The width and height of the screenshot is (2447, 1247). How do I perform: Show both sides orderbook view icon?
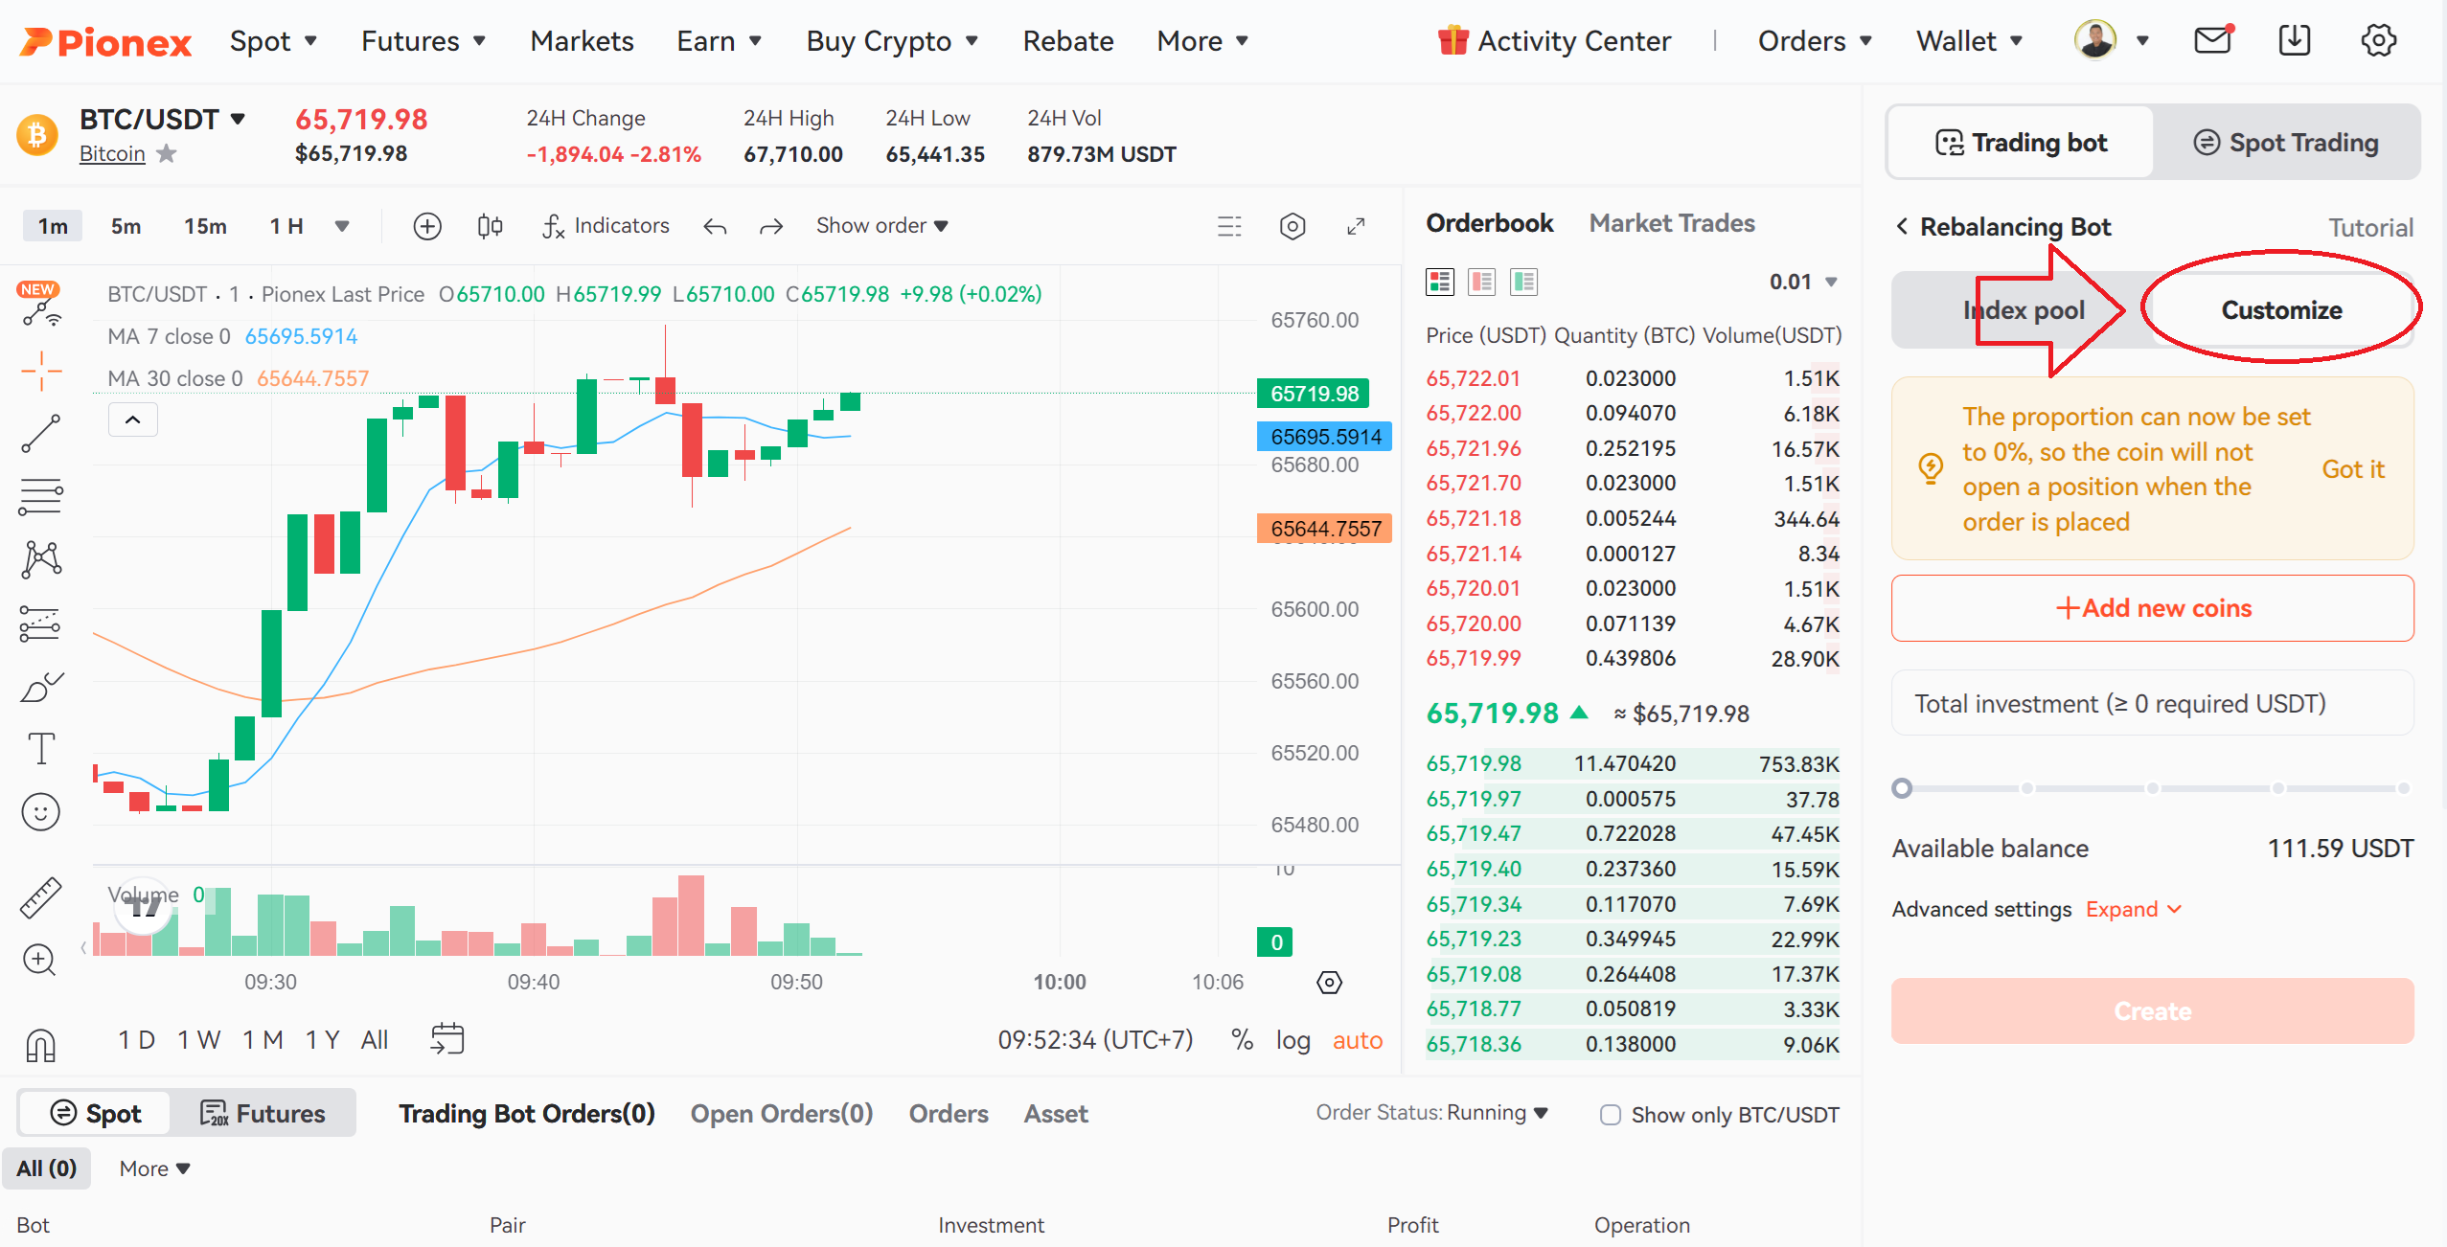[x=1440, y=282]
